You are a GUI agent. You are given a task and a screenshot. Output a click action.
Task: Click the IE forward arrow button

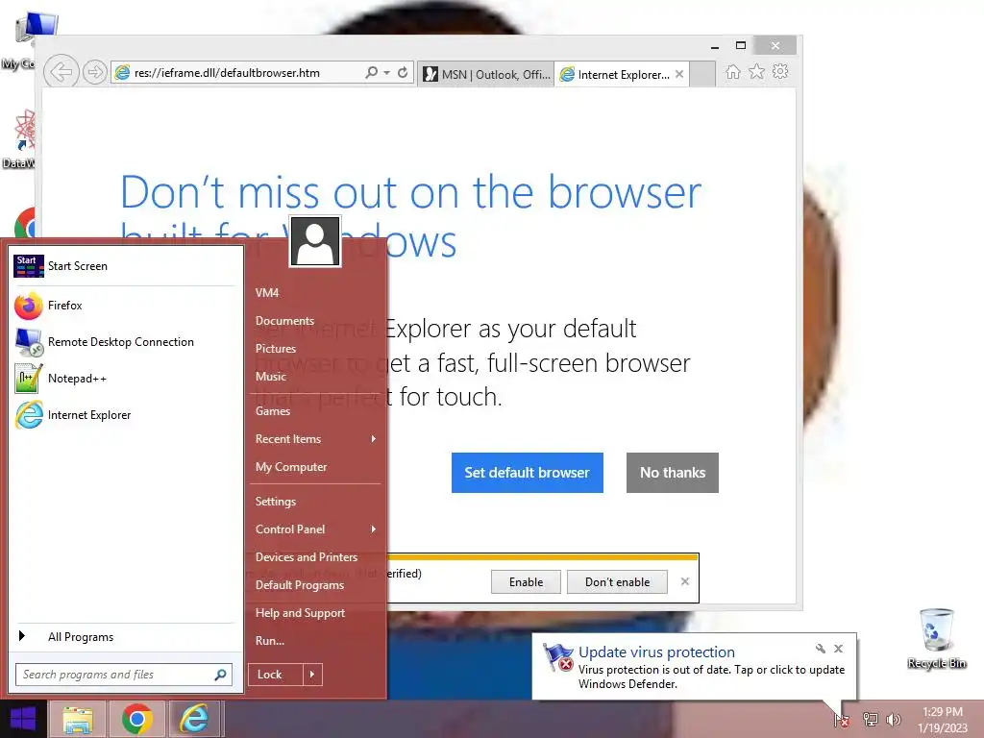pos(94,72)
